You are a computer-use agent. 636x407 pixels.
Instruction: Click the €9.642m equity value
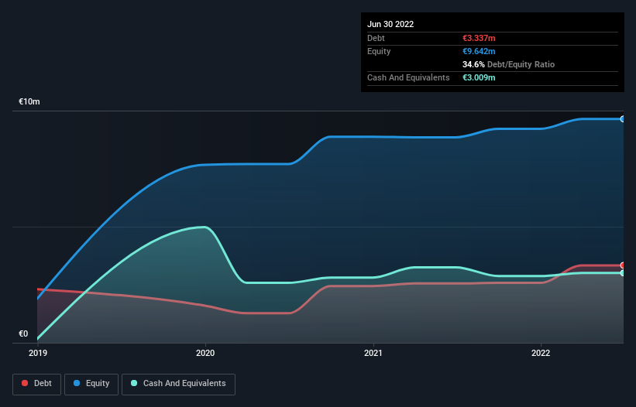pos(479,51)
